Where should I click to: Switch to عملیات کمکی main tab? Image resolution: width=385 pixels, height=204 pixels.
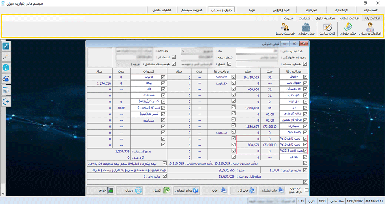pyautogui.click(x=162, y=10)
